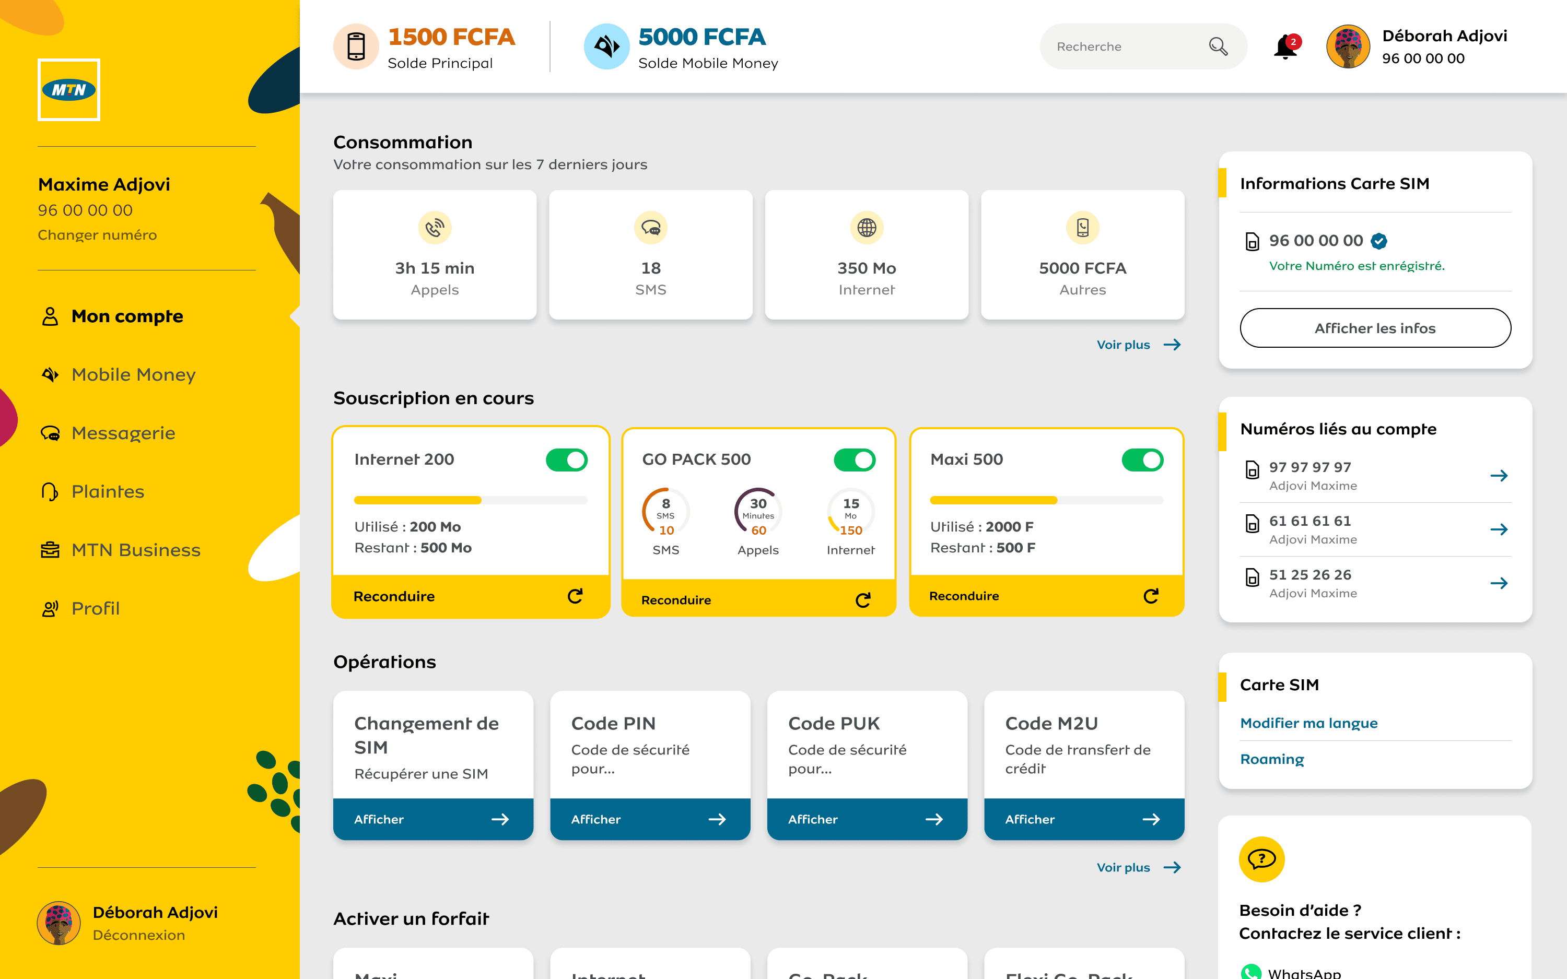
Task: Select the Mobile Money sidebar icon
Action: (x=50, y=374)
